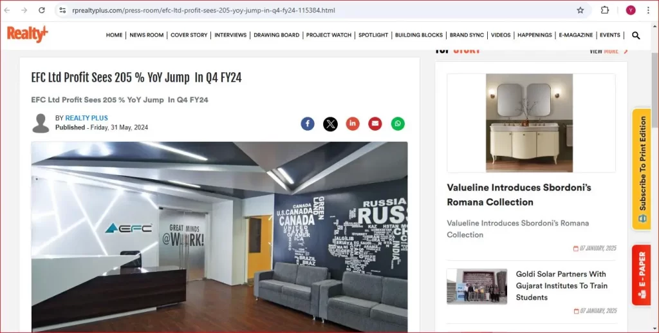Open the HOME menu item
The height and width of the screenshot is (333, 659).
click(115, 35)
